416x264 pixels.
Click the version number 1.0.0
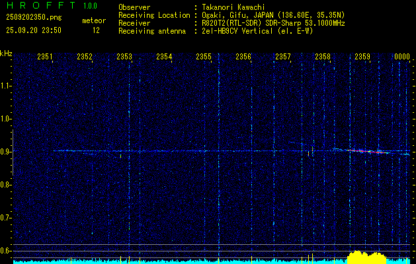pyautogui.click(x=90, y=5)
